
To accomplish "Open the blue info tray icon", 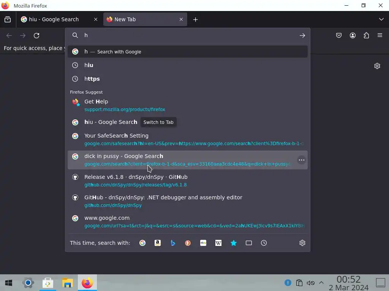I will click(x=288, y=283).
